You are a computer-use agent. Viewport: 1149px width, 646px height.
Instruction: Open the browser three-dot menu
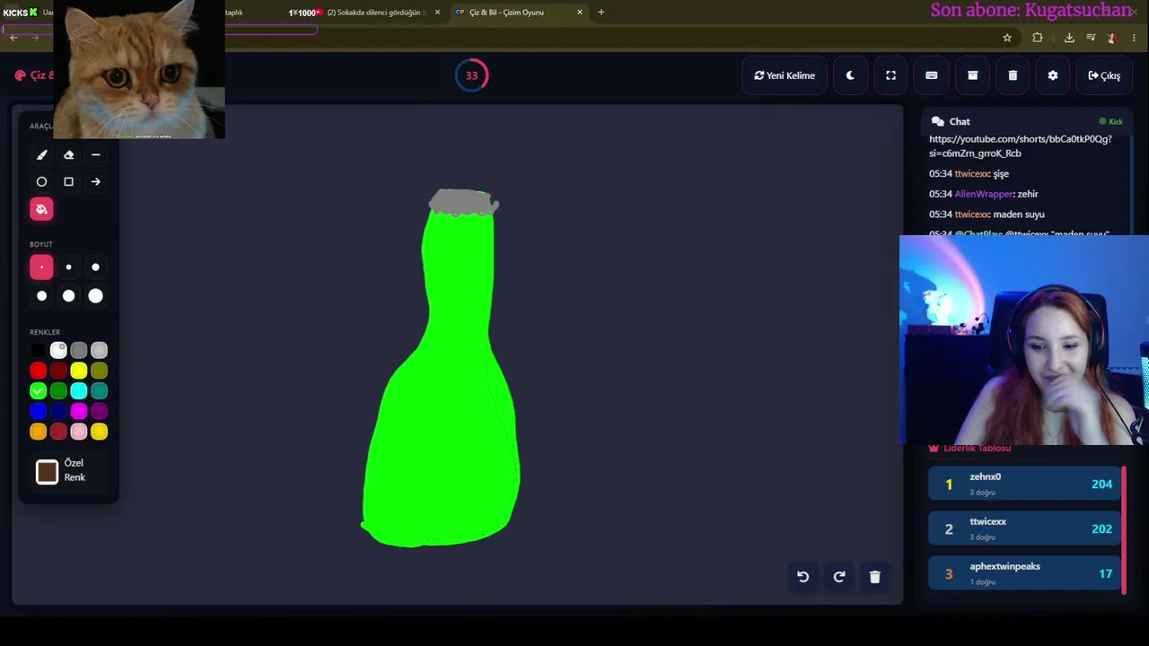pos(1134,38)
